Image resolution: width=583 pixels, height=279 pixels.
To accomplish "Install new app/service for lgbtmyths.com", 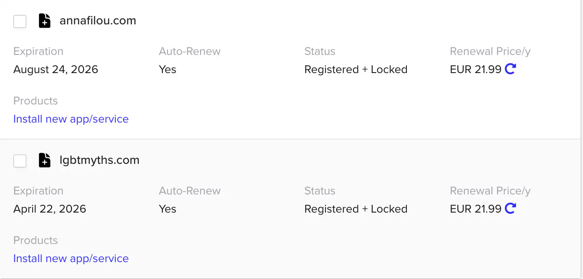I will click(x=71, y=258).
